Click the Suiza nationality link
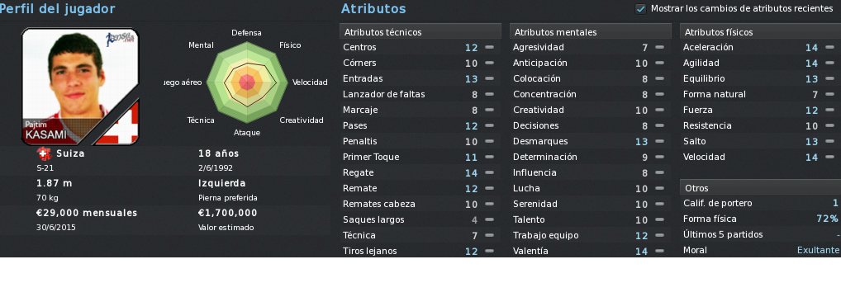 click(x=70, y=153)
